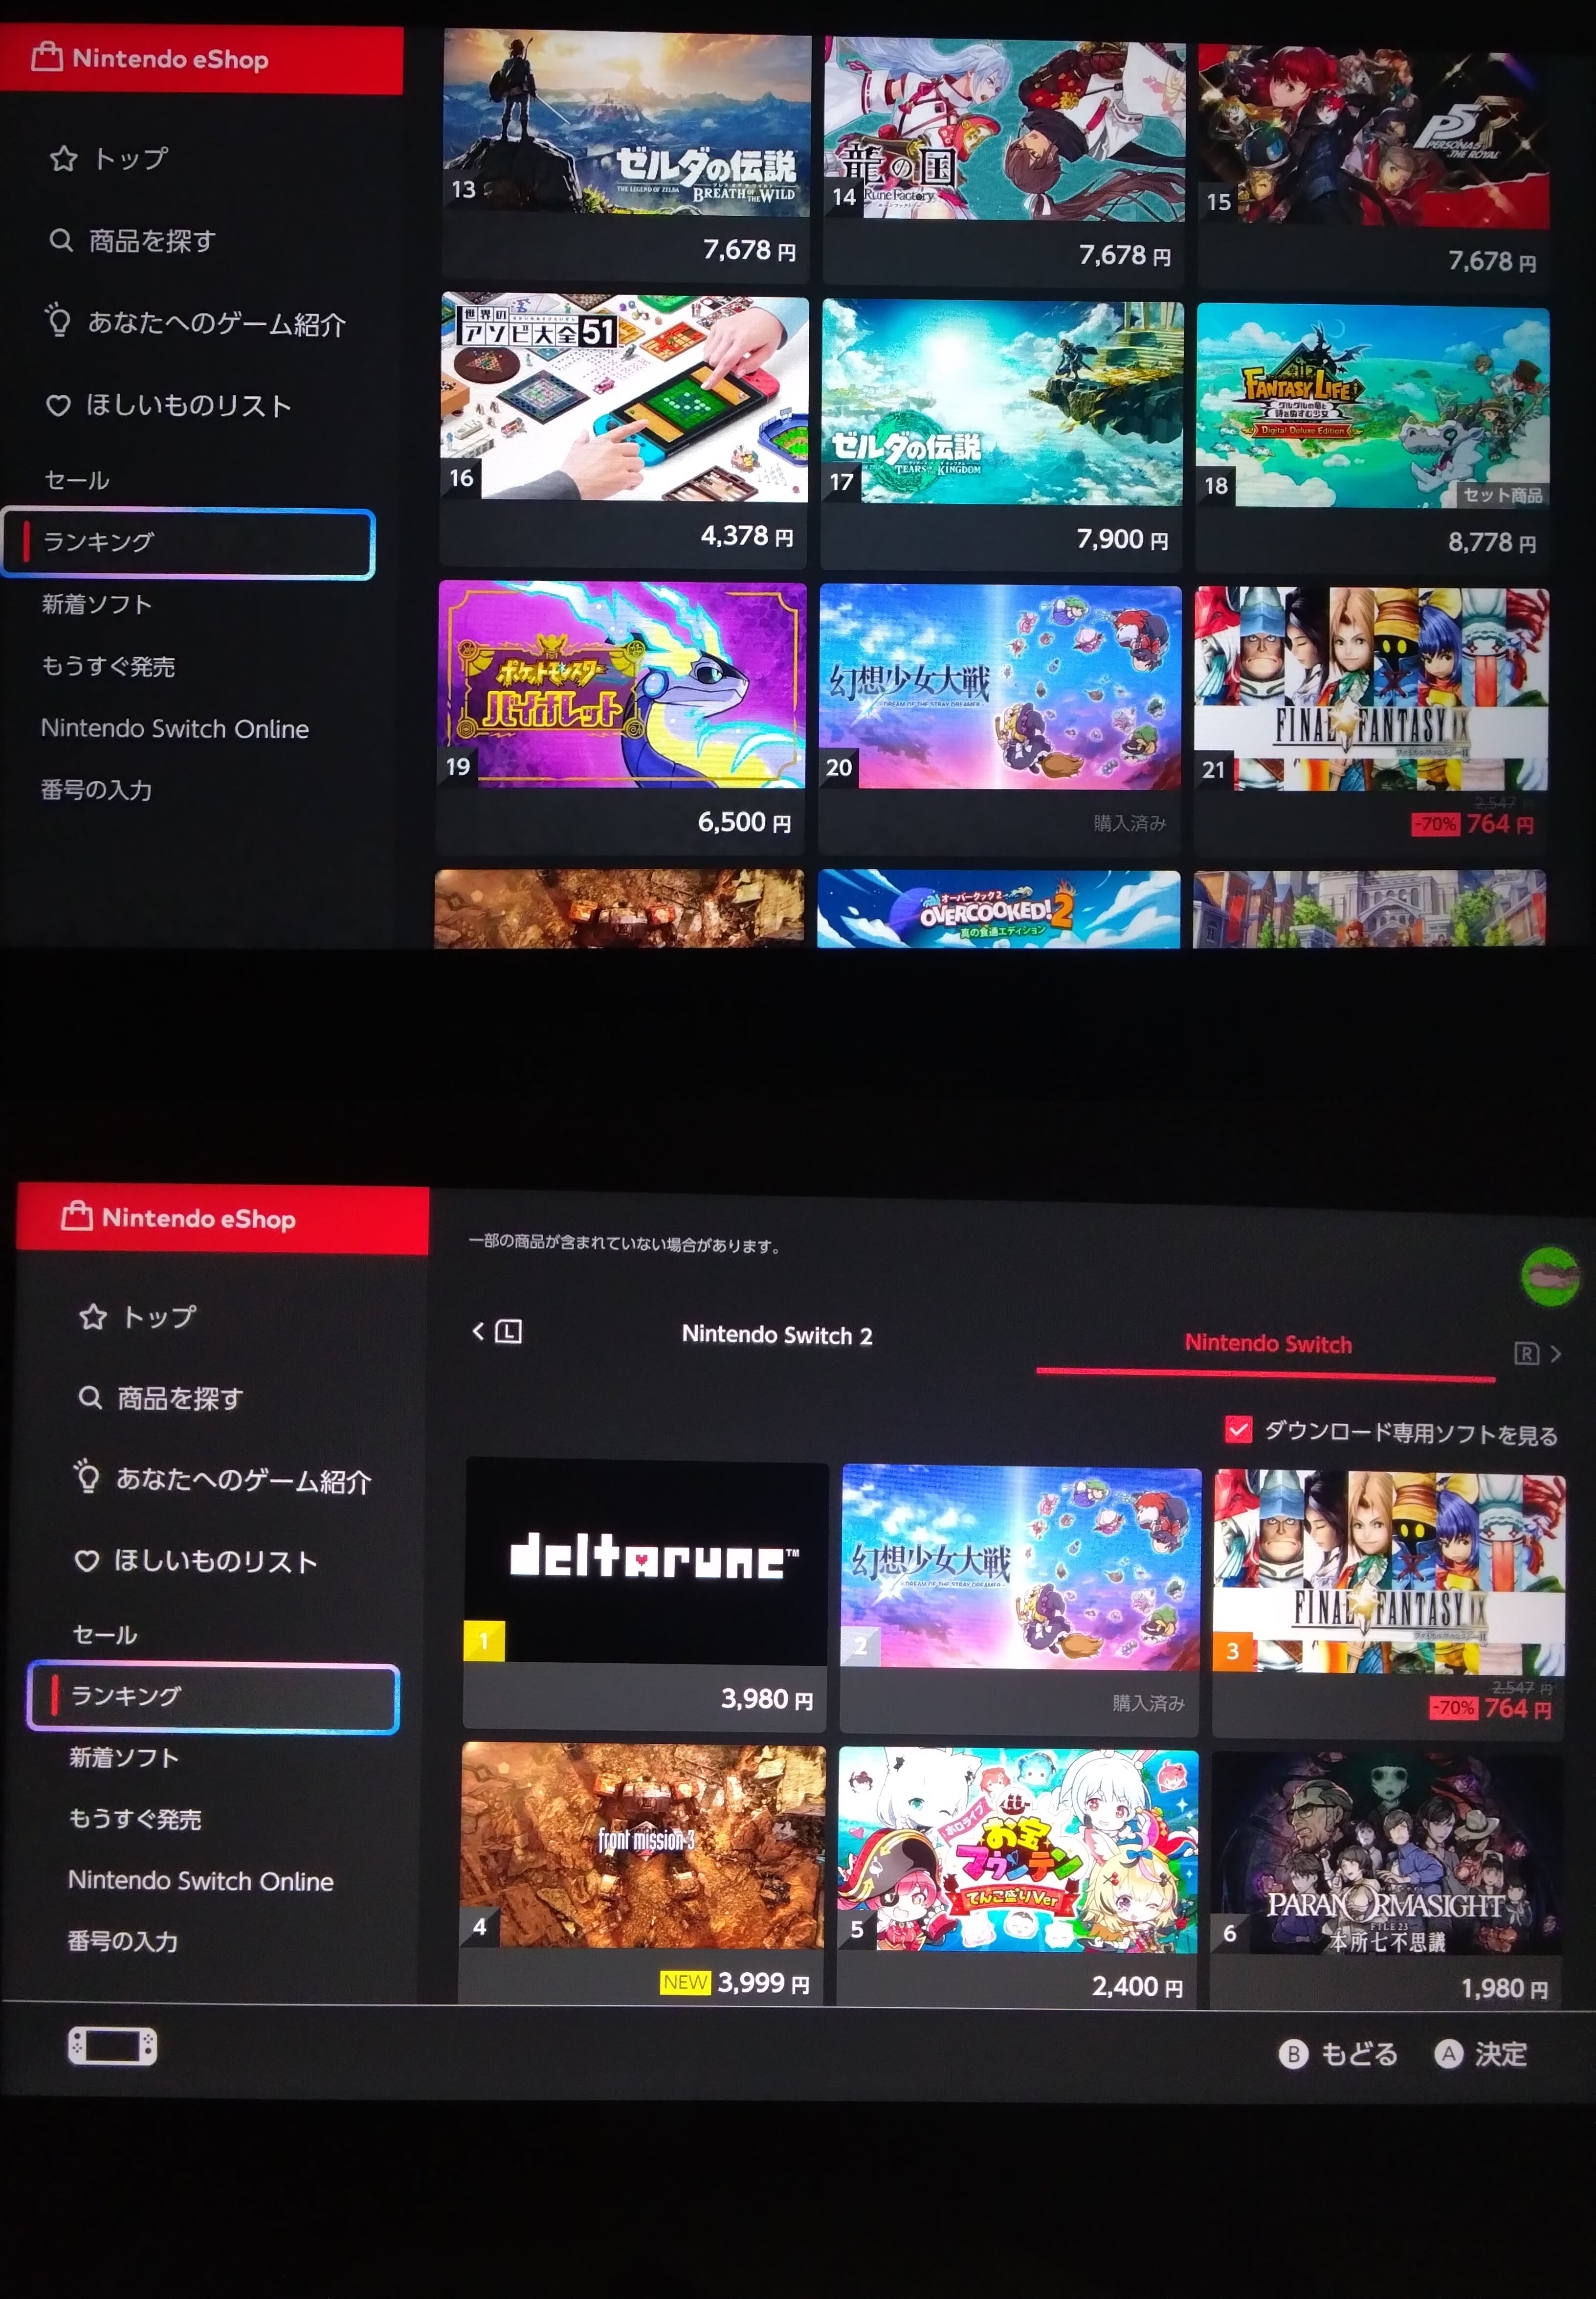The height and width of the screenshot is (2299, 1596).
Task: Open the Fantasy Life tile ranked 18
Action: pyautogui.click(x=1372, y=438)
